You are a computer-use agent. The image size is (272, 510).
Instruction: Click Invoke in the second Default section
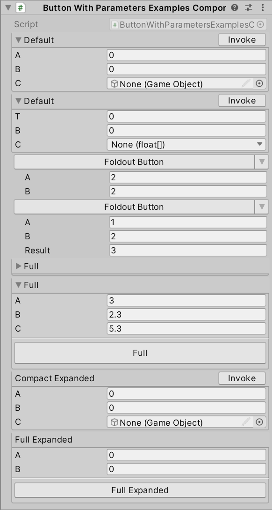point(242,101)
